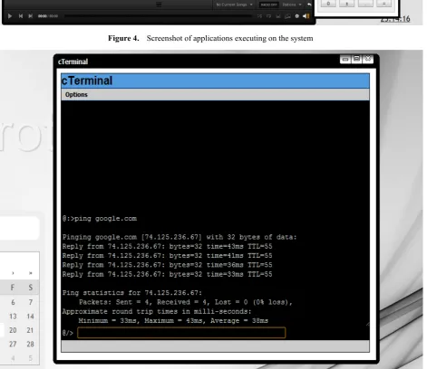
Task: Select reply line with time=41ms
Action: coord(167,256)
